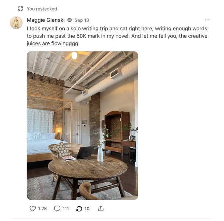View the 10 restacks count

[87, 209]
